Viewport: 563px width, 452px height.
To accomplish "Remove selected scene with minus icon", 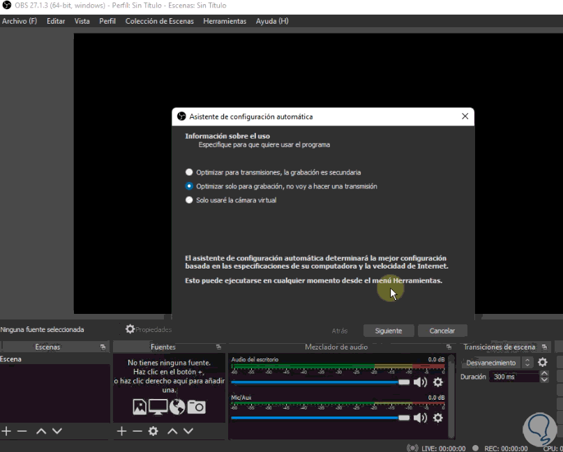I will click(x=22, y=431).
